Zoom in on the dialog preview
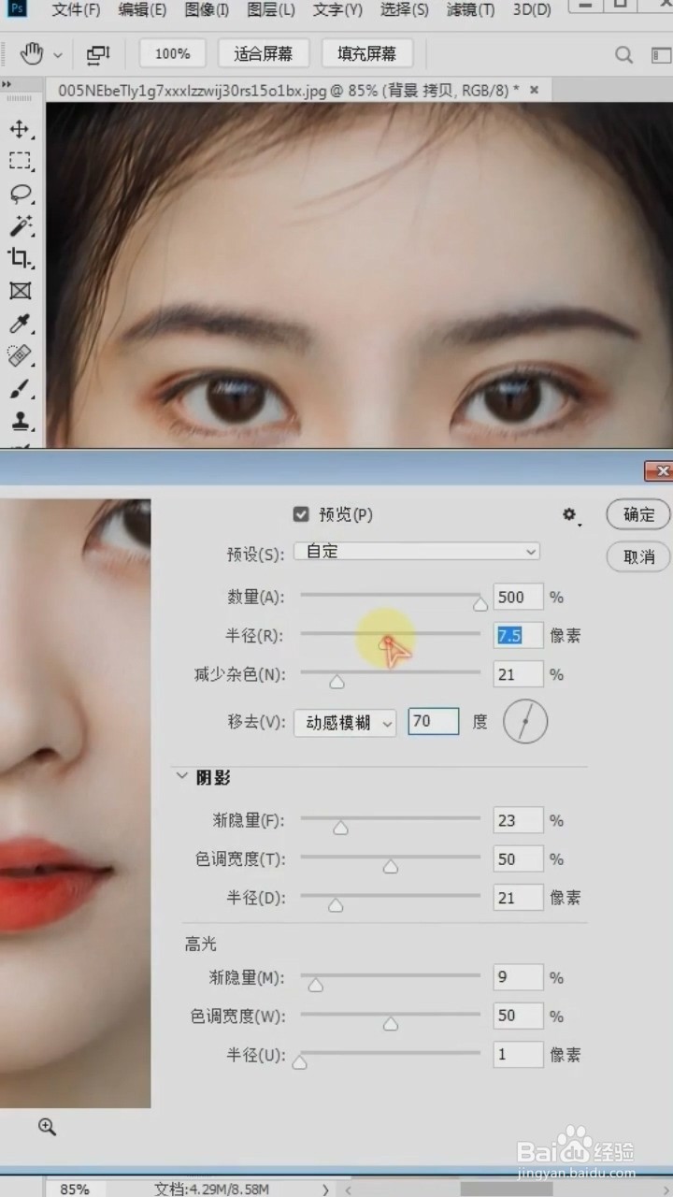This screenshot has width=673, height=1197. (47, 1127)
